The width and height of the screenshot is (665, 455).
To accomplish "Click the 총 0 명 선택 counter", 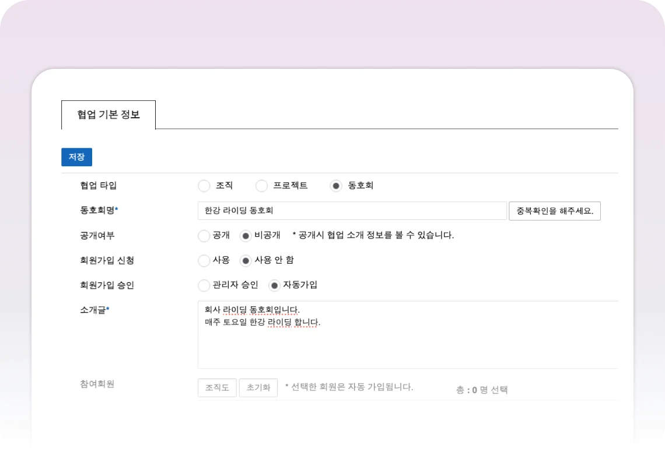I will (x=481, y=390).
